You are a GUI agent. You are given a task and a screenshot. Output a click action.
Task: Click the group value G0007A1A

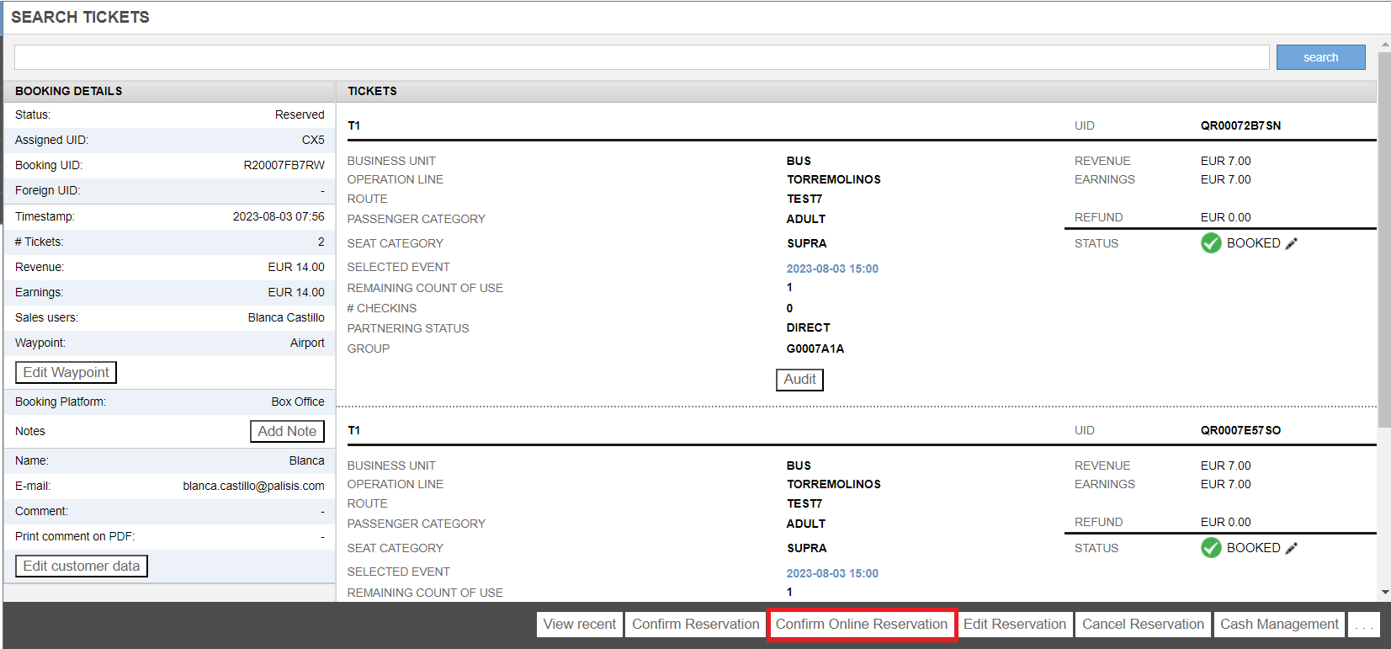coord(815,348)
